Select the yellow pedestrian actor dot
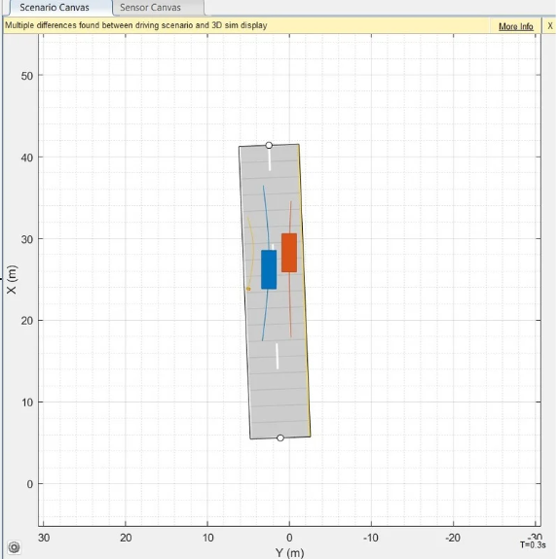Image resolution: width=558 pixels, height=559 pixels. [248, 289]
